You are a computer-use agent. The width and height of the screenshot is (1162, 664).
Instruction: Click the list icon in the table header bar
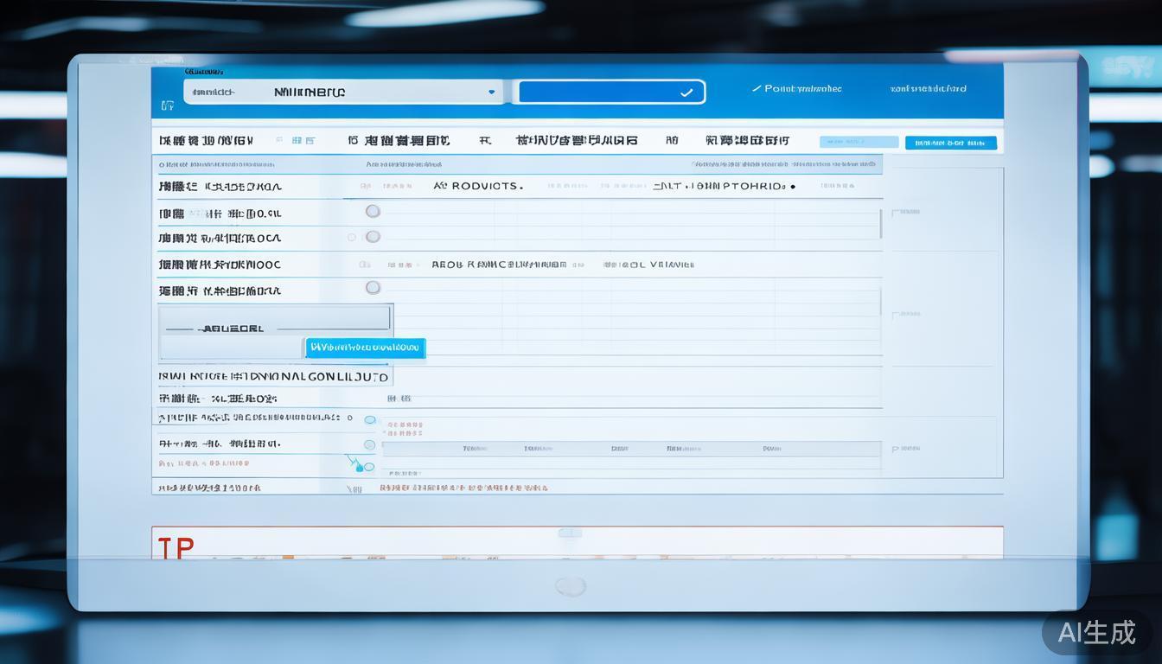pos(367,187)
